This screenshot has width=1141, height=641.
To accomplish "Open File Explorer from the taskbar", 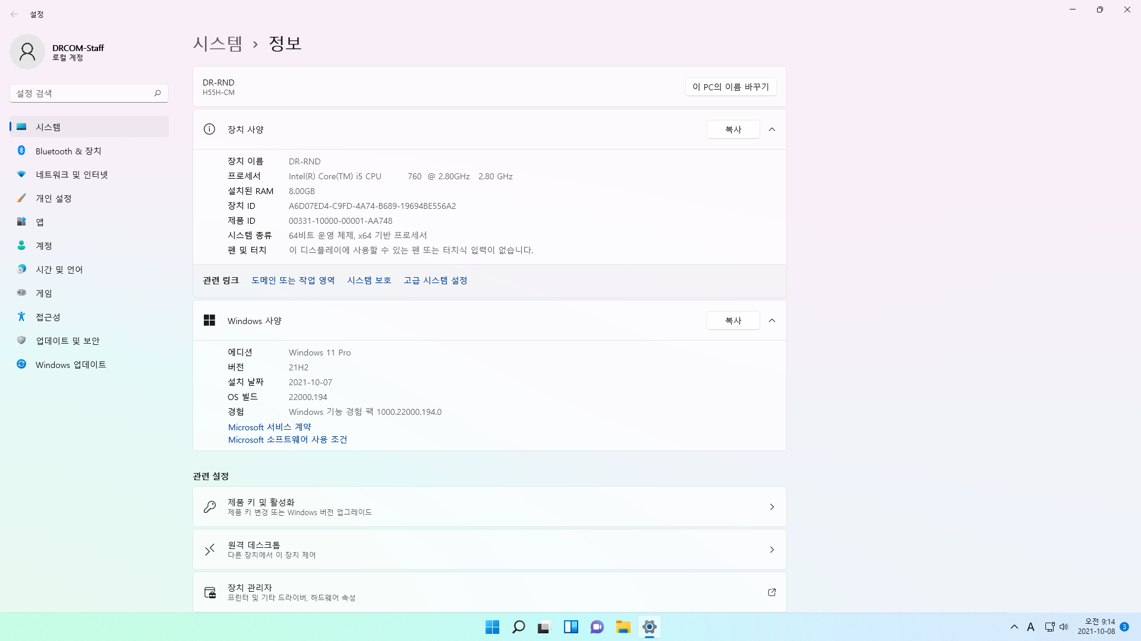I will (623, 627).
